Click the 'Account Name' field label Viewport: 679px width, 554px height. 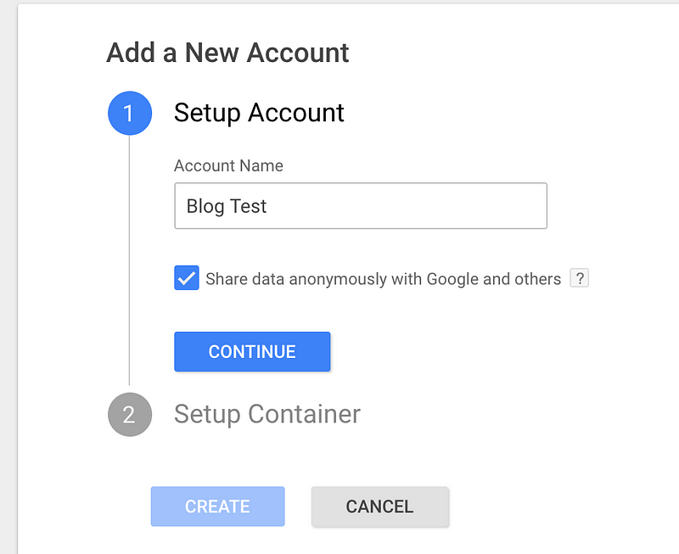228,165
